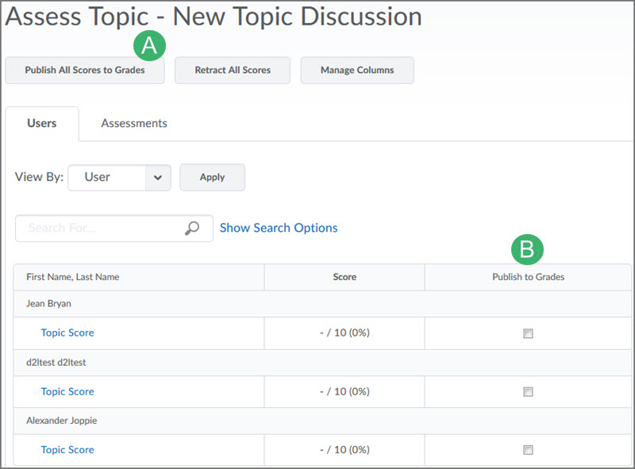Expand Show Search Options
Image resolution: width=635 pixels, height=469 pixels.
[x=278, y=228]
